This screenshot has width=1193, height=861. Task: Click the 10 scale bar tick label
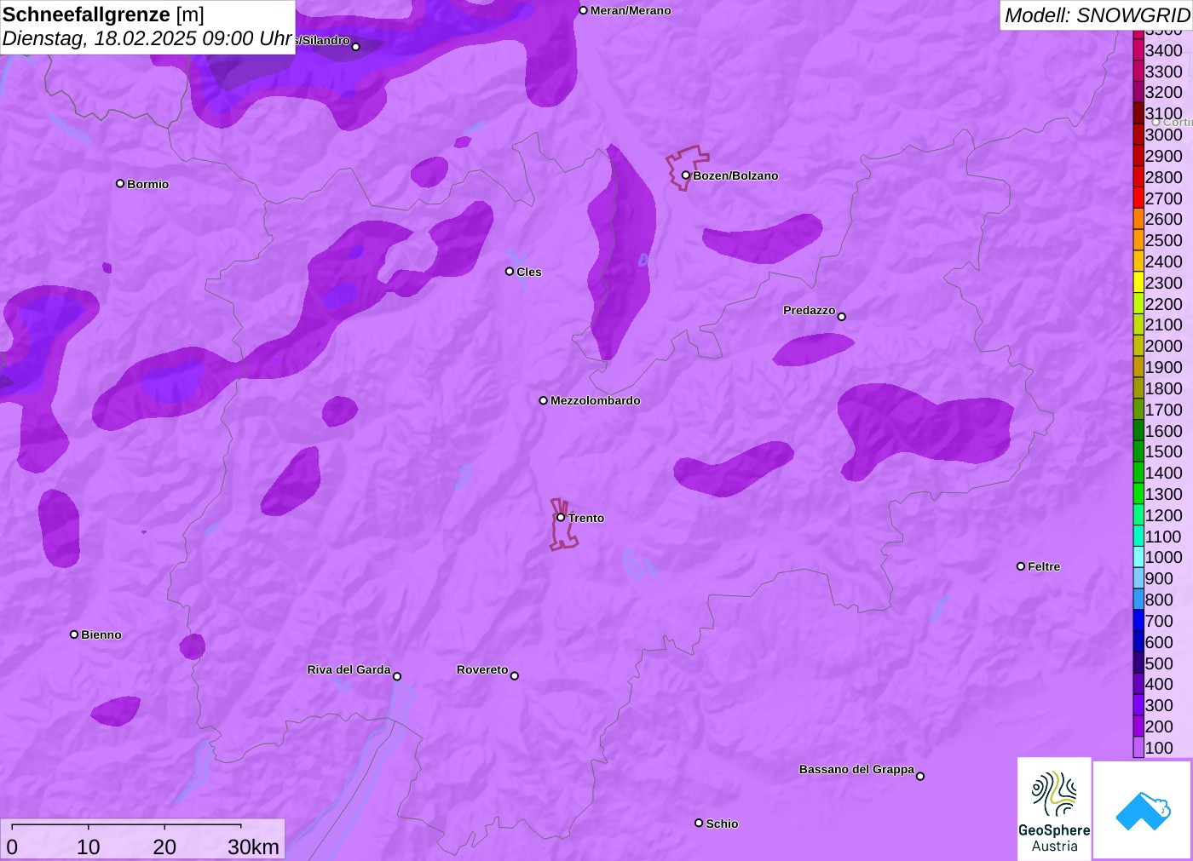[x=89, y=847]
